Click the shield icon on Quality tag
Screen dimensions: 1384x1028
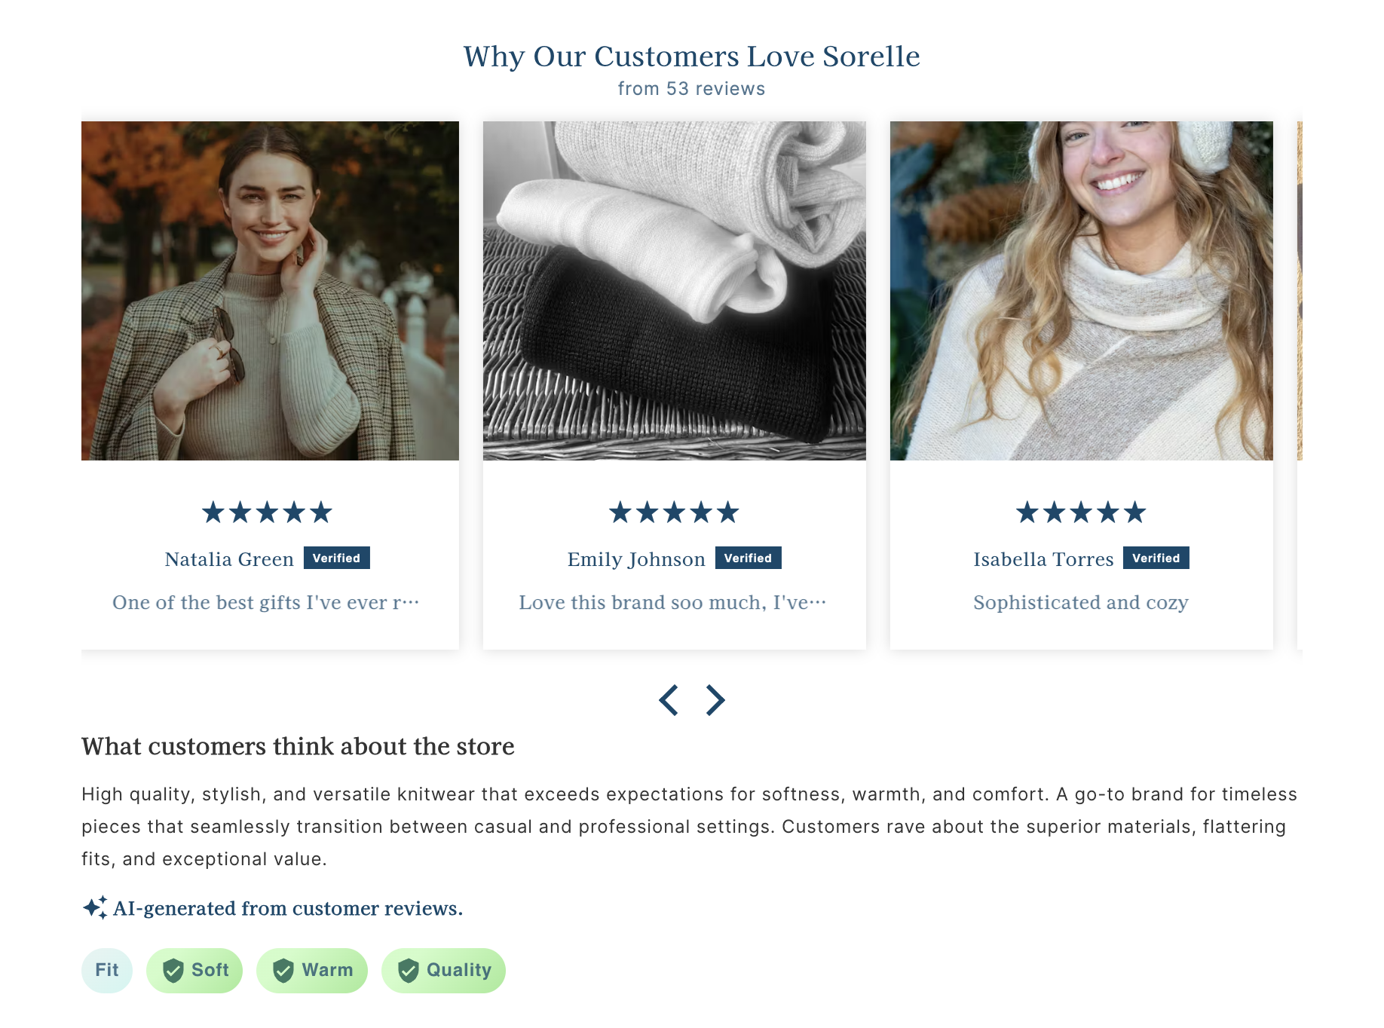(x=409, y=971)
